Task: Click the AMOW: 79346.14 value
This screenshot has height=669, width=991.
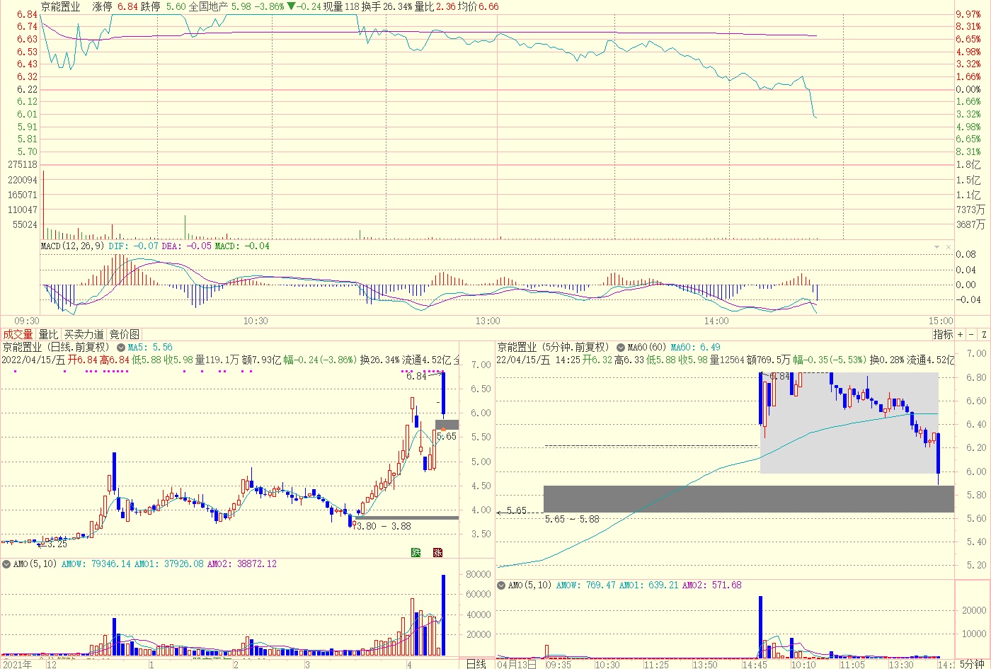Action: click(x=96, y=564)
